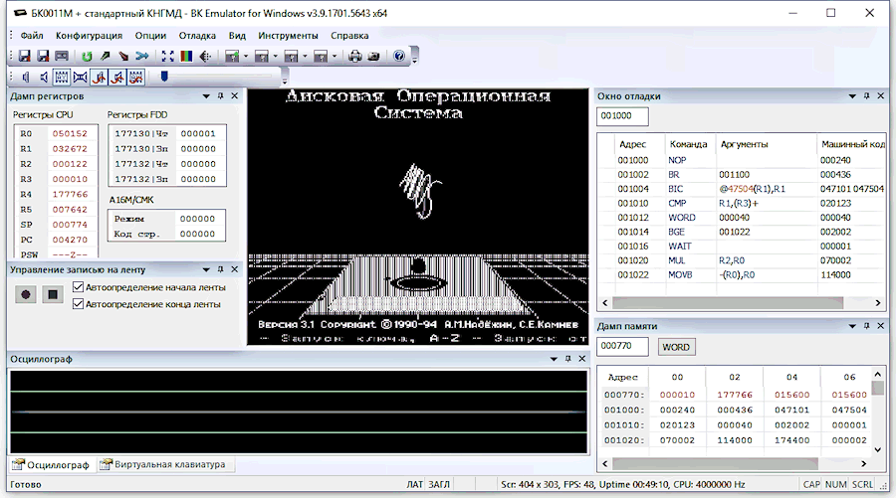
Task: Open the Вид menu
Action: [x=237, y=36]
